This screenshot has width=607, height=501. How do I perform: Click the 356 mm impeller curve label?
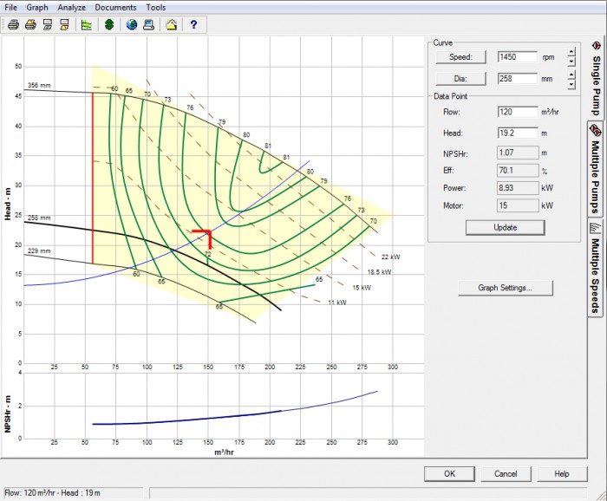pos(39,86)
